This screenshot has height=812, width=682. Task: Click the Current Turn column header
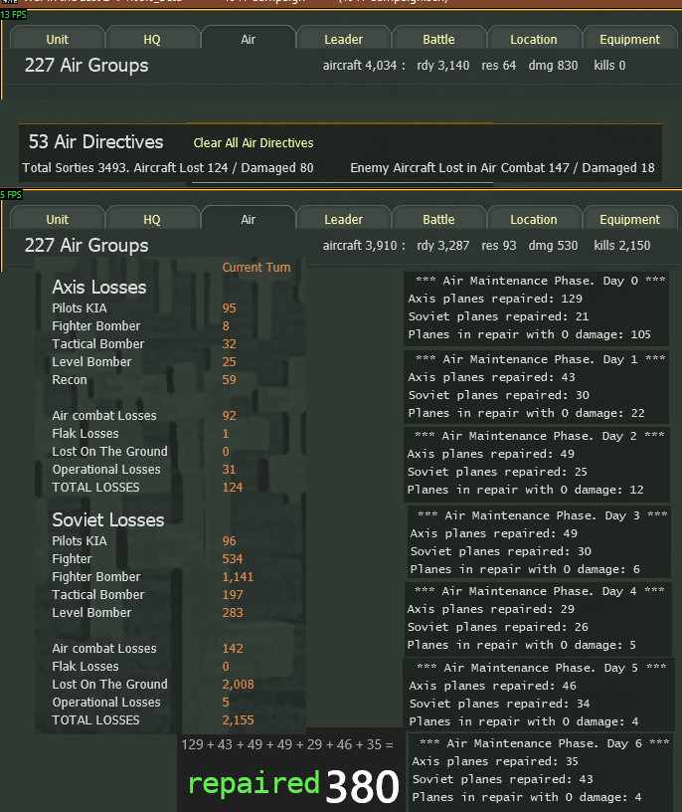(x=256, y=268)
